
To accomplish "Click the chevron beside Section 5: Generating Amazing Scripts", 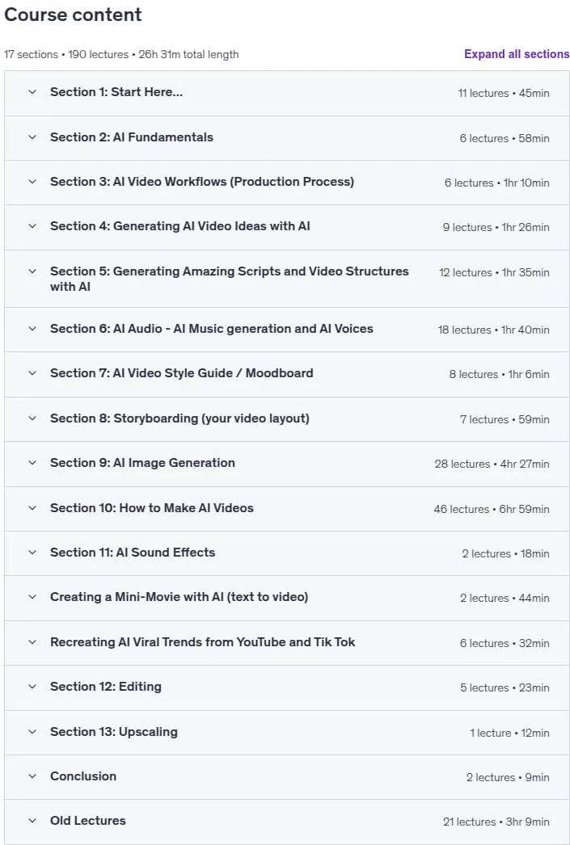I will [x=32, y=271].
